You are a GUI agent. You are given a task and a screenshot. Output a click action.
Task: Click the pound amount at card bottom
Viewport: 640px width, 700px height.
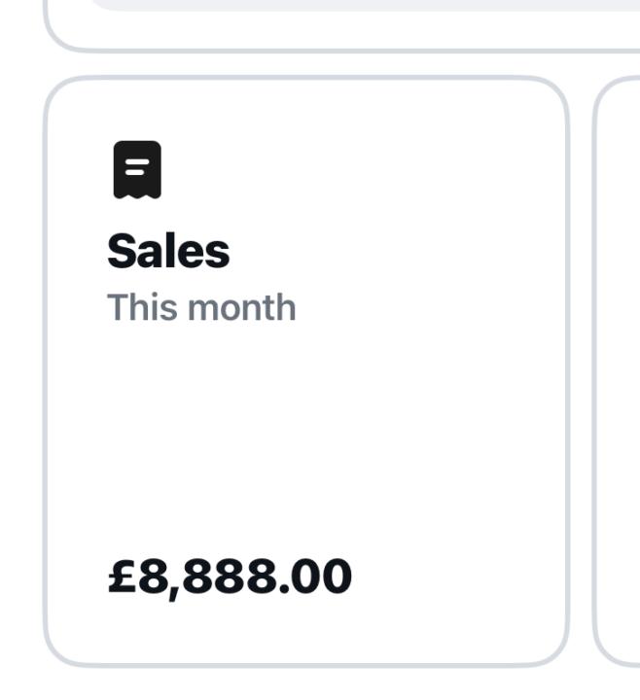(230, 577)
